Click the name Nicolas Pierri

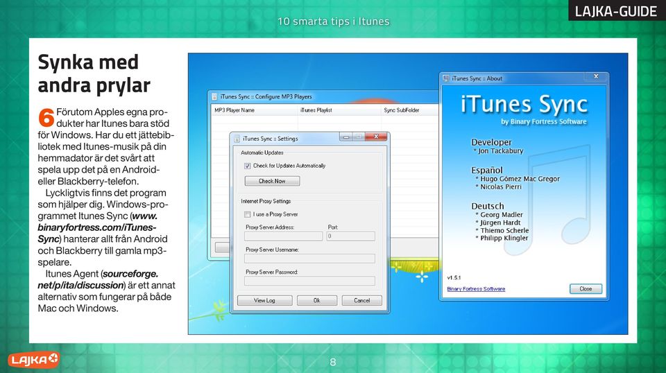click(501, 187)
